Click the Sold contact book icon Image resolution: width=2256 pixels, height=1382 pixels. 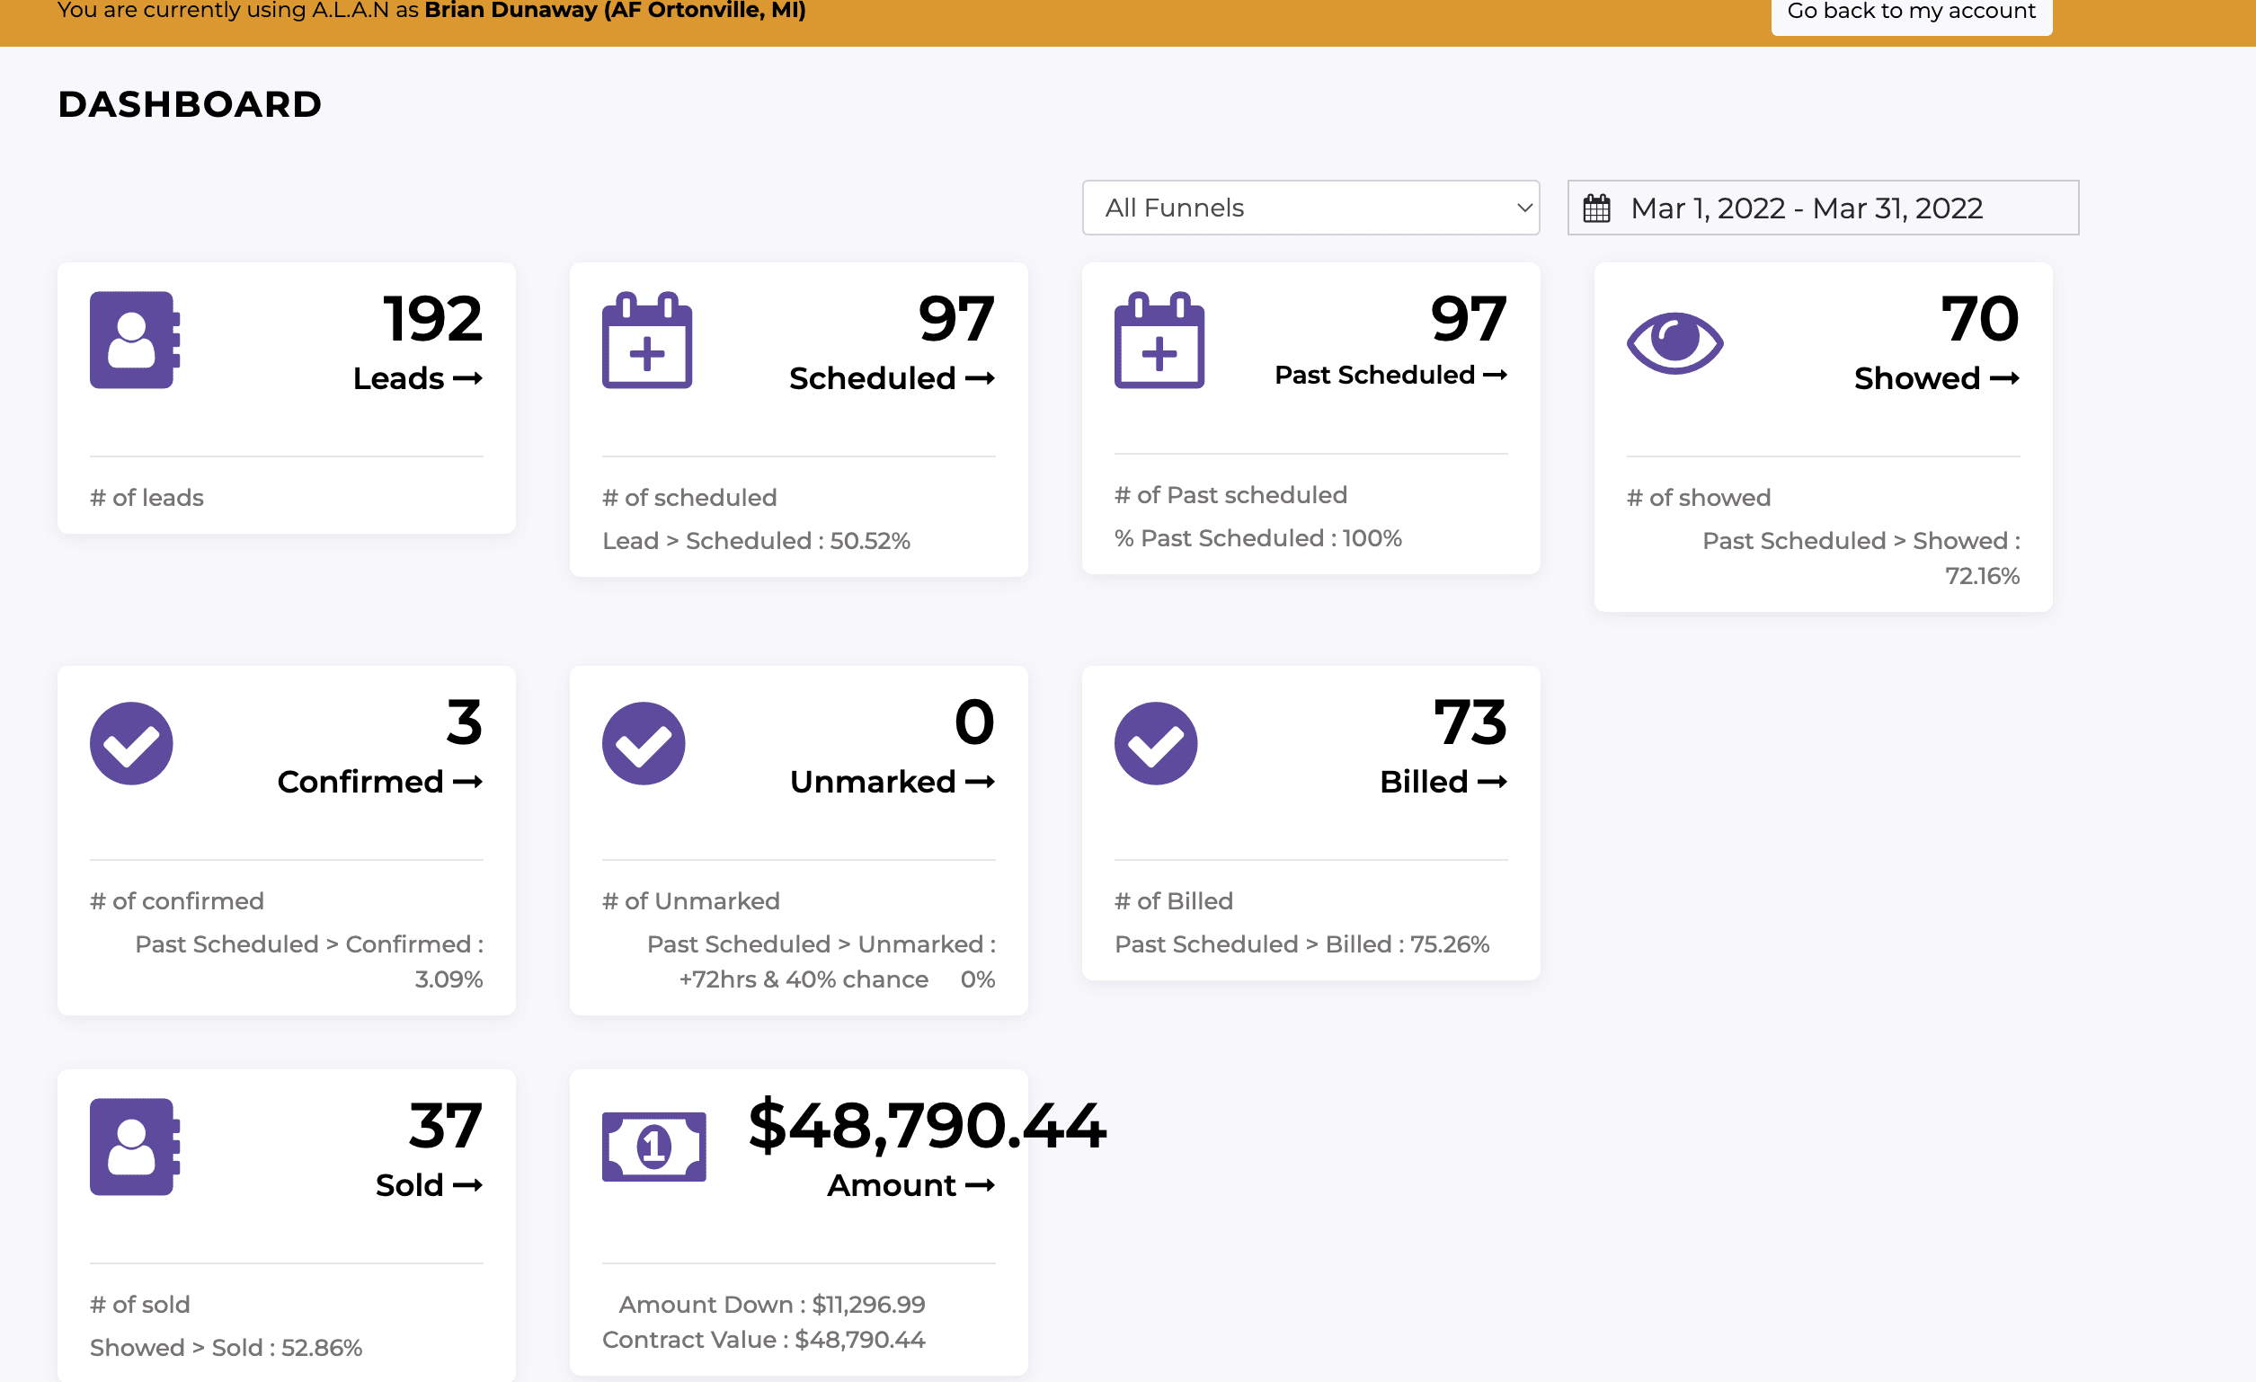point(135,1146)
